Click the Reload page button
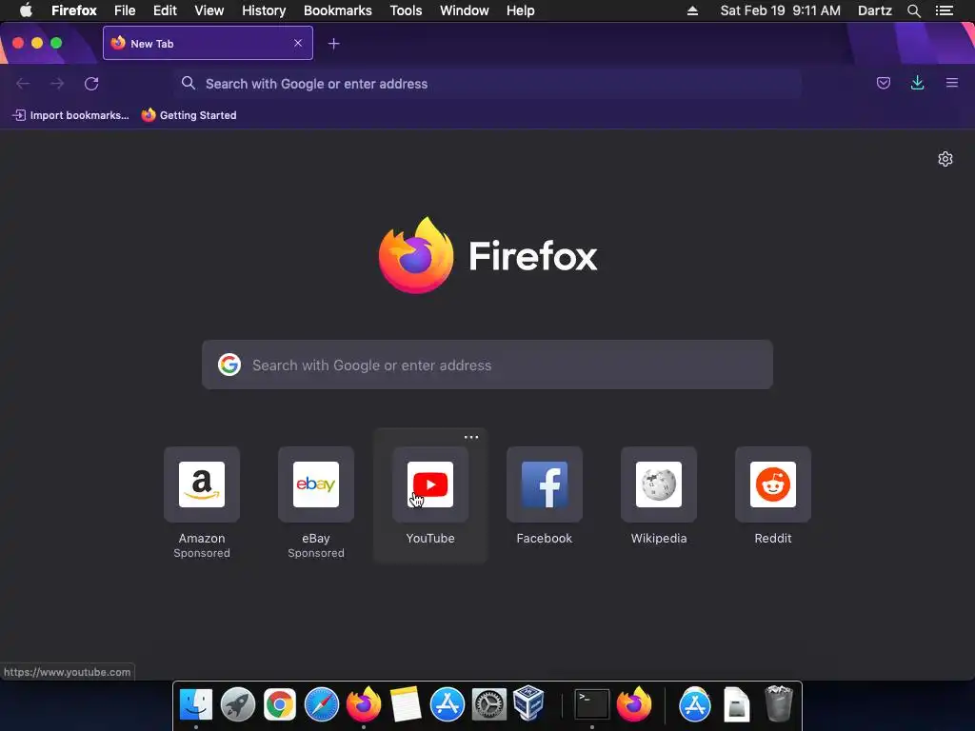975x731 pixels. (x=91, y=84)
